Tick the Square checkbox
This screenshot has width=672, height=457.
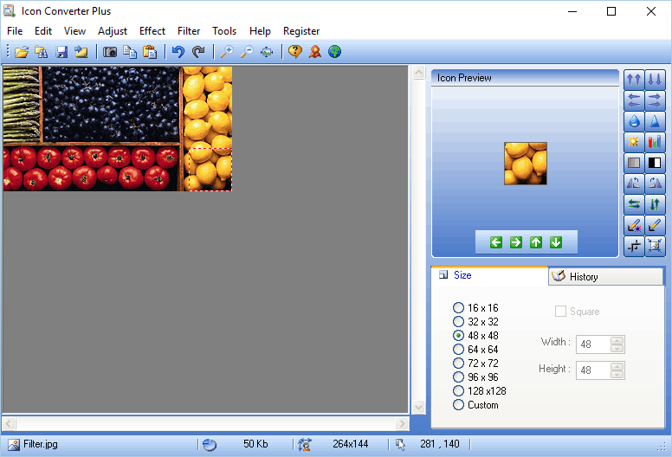560,312
